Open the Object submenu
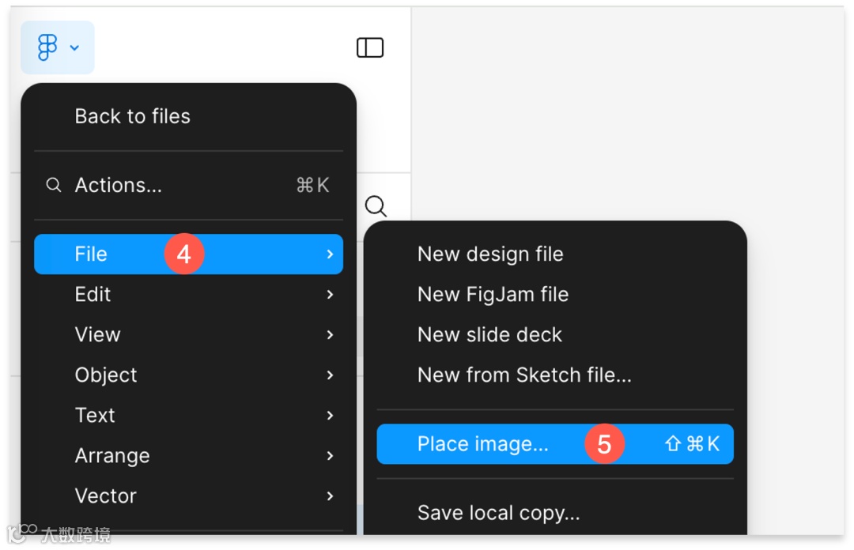The width and height of the screenshot is (854, 550). [x=188, y=375]
